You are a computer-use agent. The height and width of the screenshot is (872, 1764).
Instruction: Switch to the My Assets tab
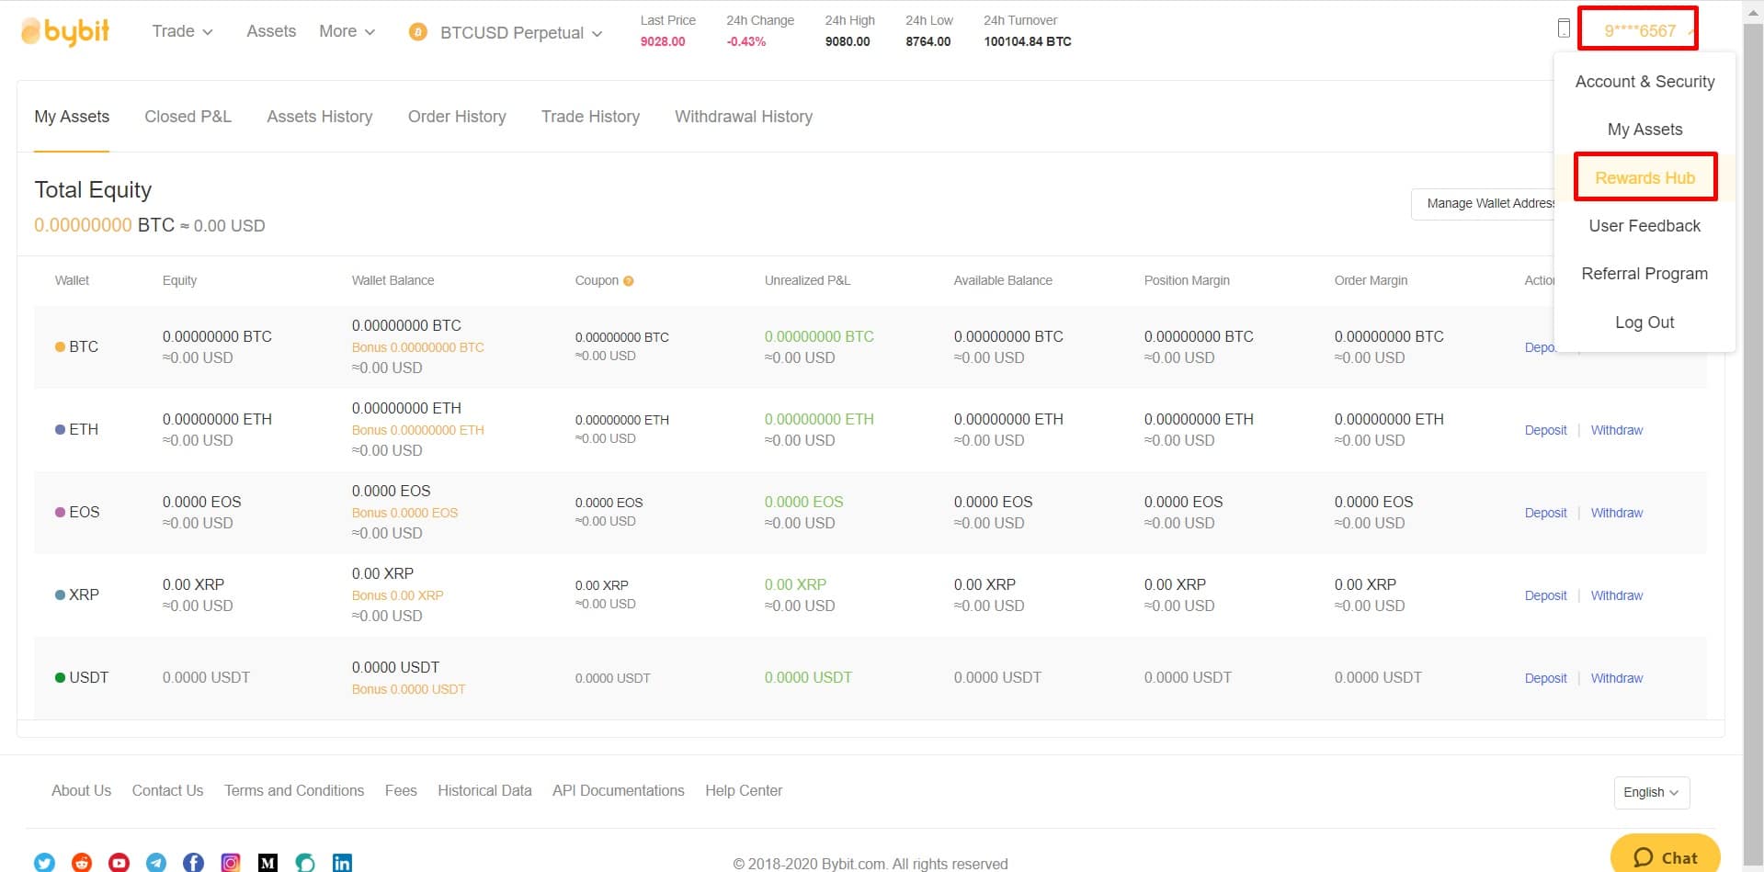point(72,117)
